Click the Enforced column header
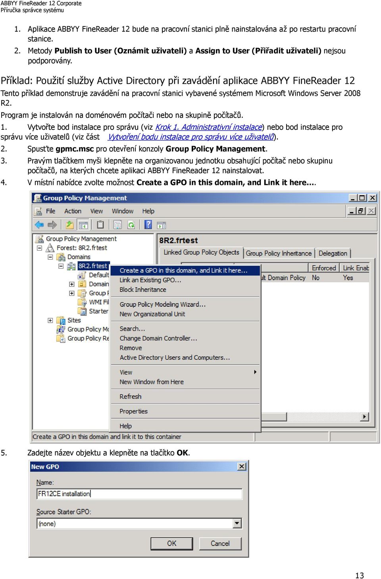 [x=324, y=268]
